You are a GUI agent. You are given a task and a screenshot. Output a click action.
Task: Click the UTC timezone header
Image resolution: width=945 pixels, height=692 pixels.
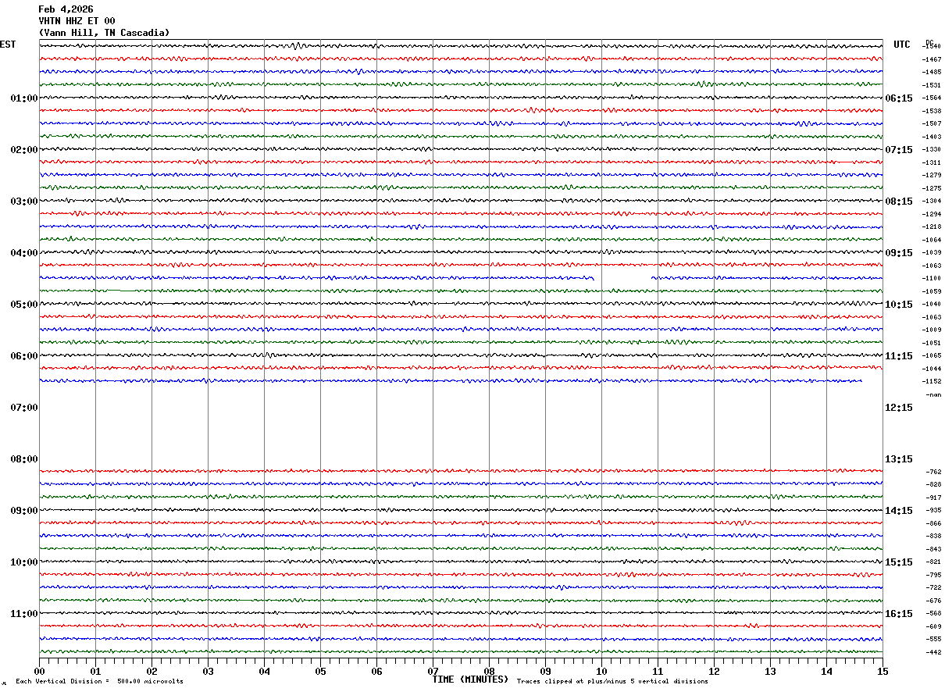(x=902, y=45)
